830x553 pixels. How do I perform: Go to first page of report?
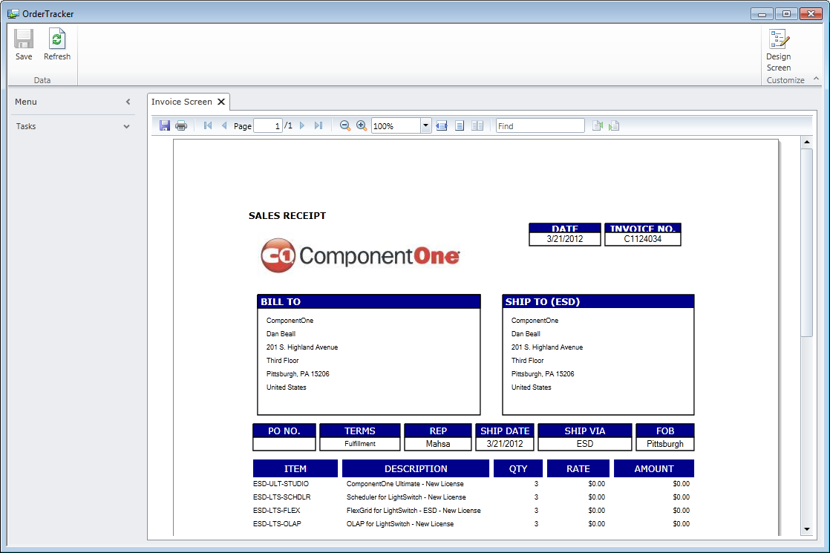tap(208, 125)
